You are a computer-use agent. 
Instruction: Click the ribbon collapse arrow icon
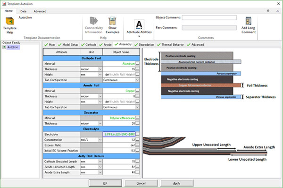click(278, 11)
